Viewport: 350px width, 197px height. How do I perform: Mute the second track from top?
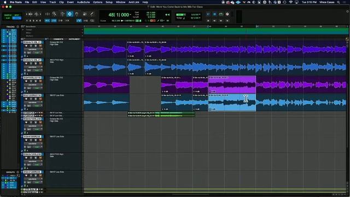click(40, 63)
